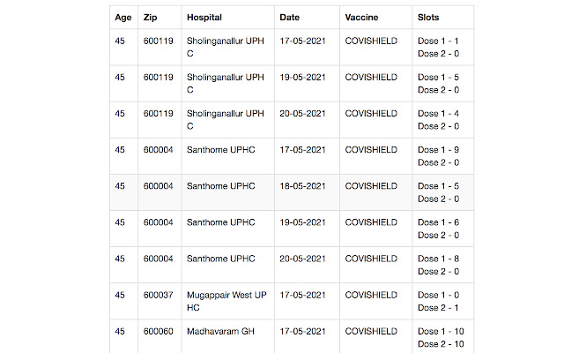Click zip code 600060
This screenshot has height=353, width=564.
pos(158,332)
